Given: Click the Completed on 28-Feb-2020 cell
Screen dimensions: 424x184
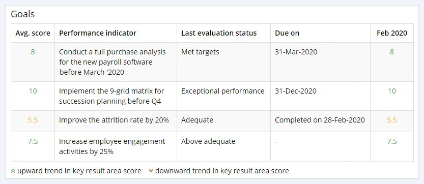Looking at the screenshot, I should coord(320,120).
